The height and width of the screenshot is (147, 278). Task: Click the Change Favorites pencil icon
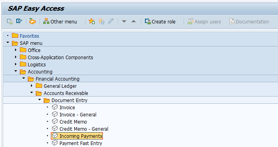(x=111, y=21)
